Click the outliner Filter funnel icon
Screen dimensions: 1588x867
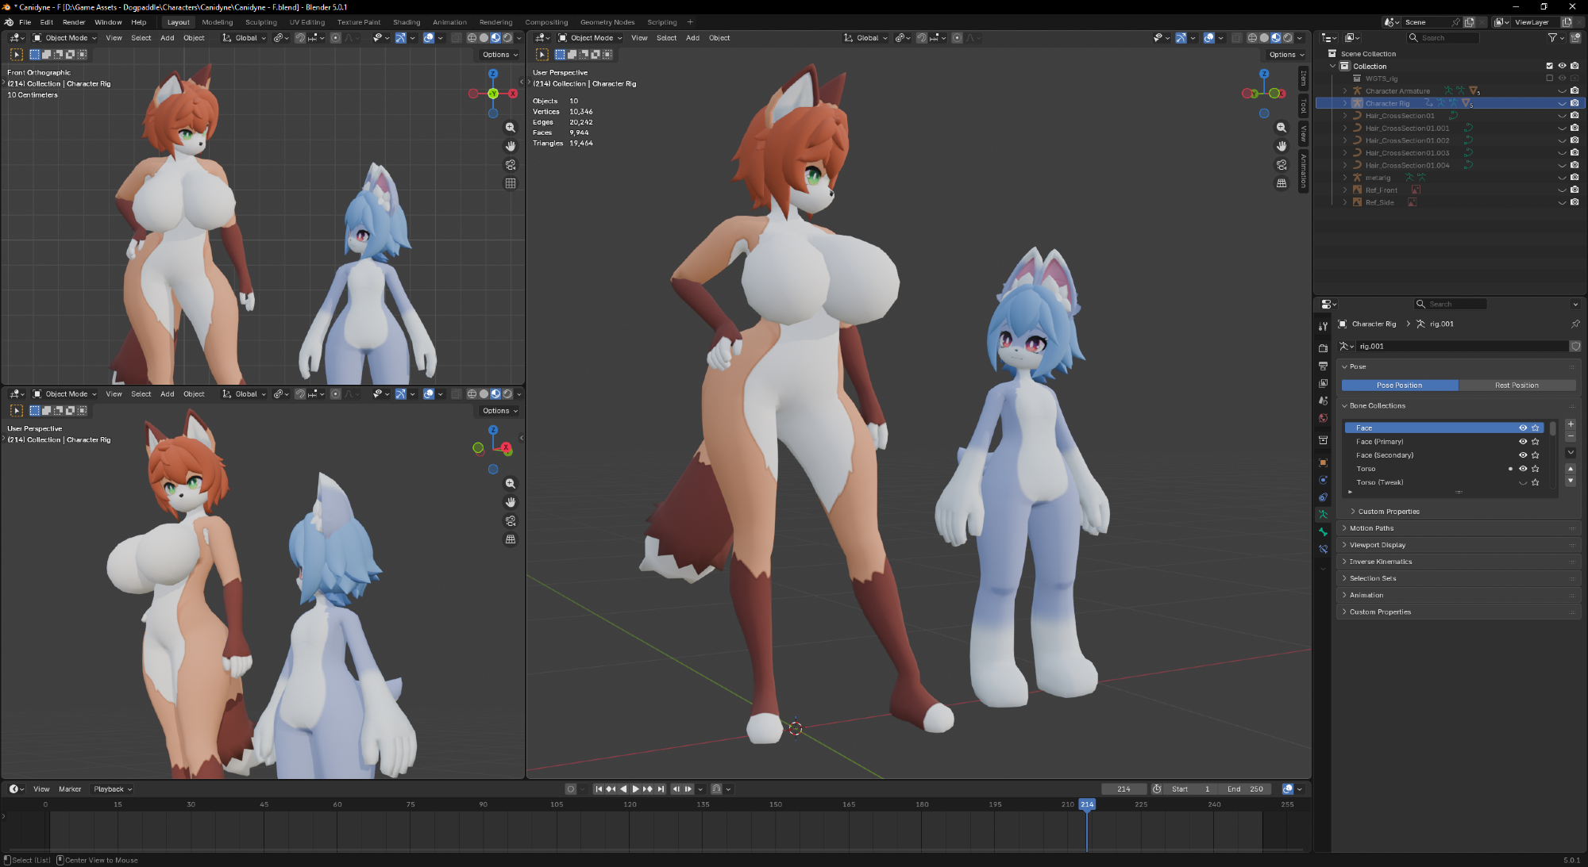(x=1552, y=38)
